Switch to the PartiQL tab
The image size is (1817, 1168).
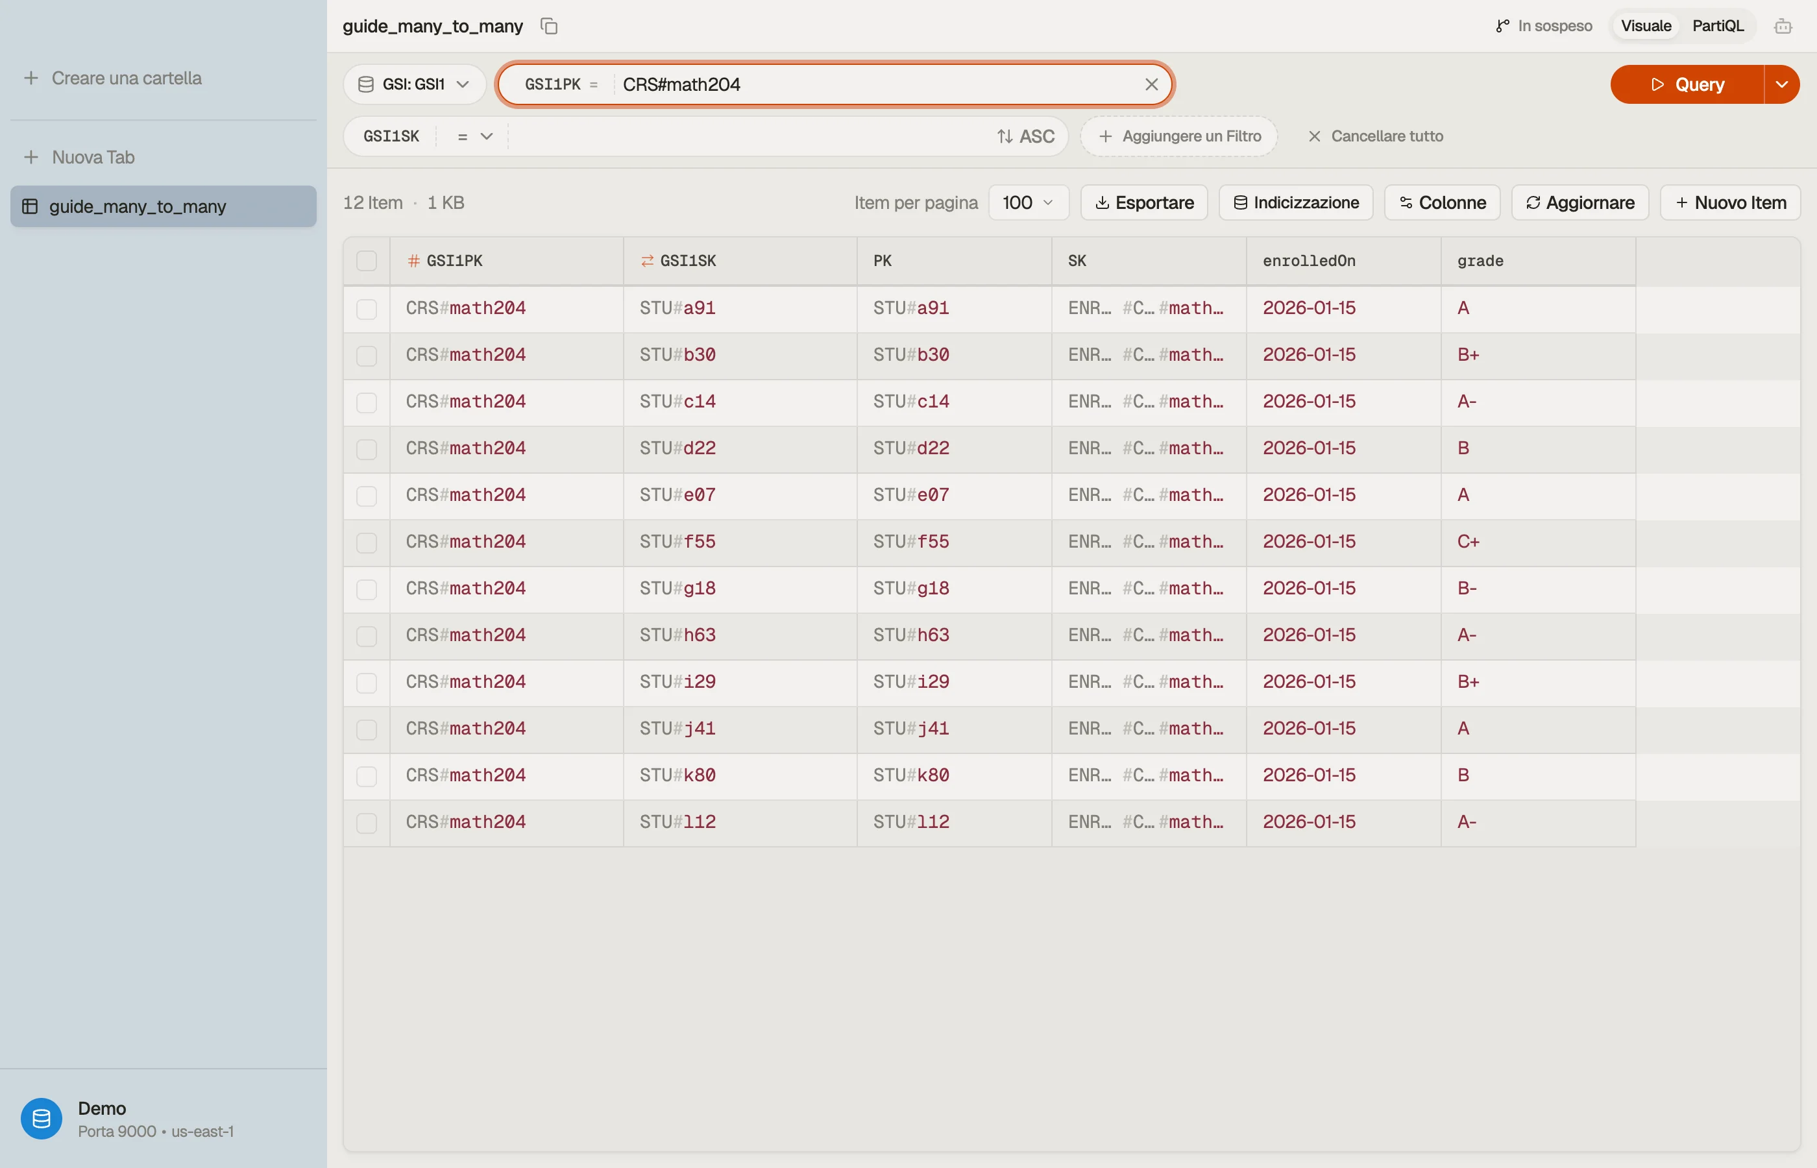click(1718, 26)
